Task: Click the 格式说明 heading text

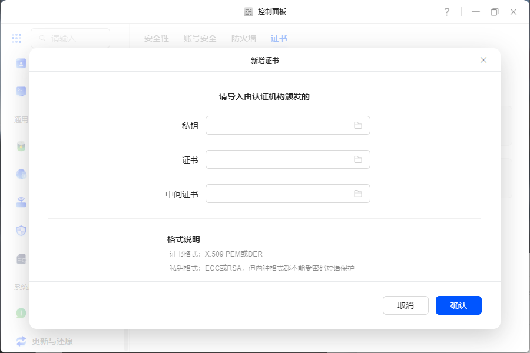Action: click(x=184, y=239)
